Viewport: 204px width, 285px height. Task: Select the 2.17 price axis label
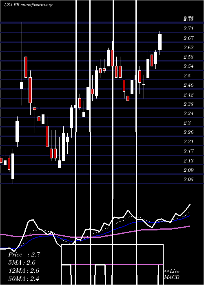[188, 151]
